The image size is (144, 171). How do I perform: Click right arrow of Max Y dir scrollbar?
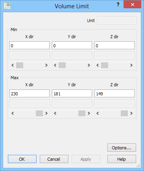[89, 113]
